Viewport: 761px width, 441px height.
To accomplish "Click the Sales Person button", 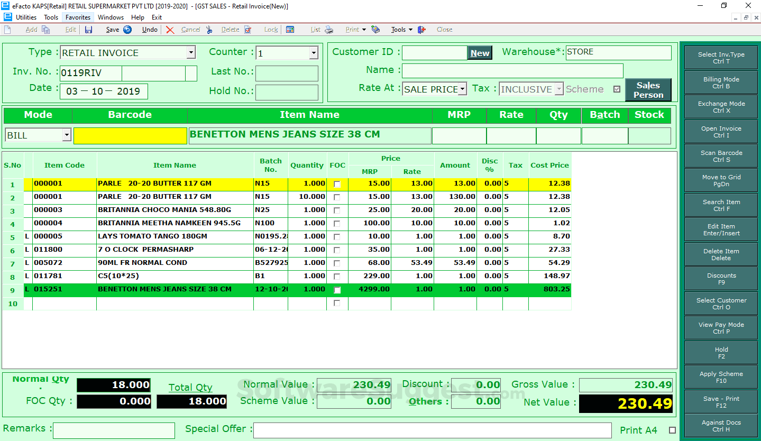I will pyautogui.click(x=648, y=90).
